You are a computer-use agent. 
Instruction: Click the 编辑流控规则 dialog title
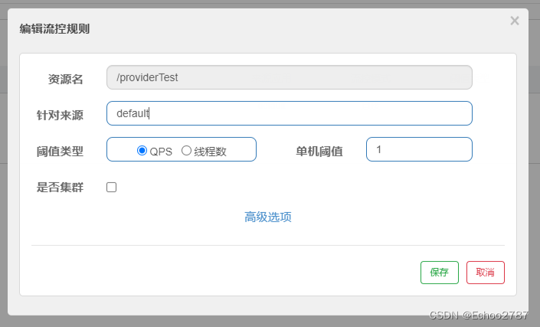click(x=54, y=29)
